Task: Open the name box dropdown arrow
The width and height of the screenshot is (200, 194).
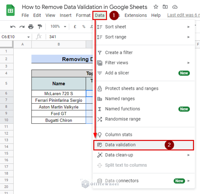Action: coord(28,37)
